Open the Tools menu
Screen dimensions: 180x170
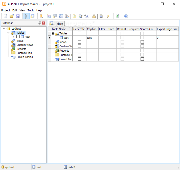31,10
